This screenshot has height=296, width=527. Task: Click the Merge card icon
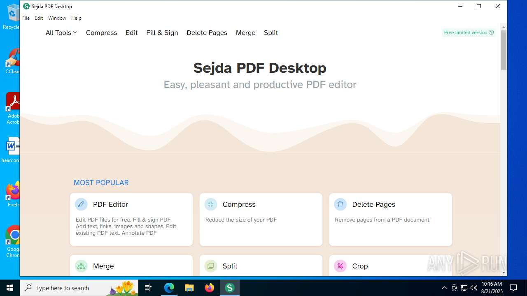[x=81, y=266]
